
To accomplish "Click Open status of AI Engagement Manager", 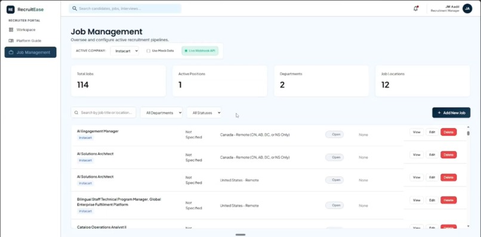I will coord(334,134).
